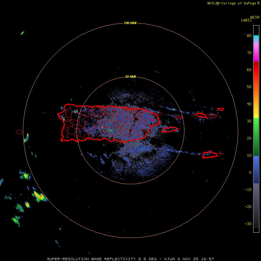This screenshot has height=261, width=261.
Task: Pick the red segment of the color bar
Action: [x=256, y=70]
